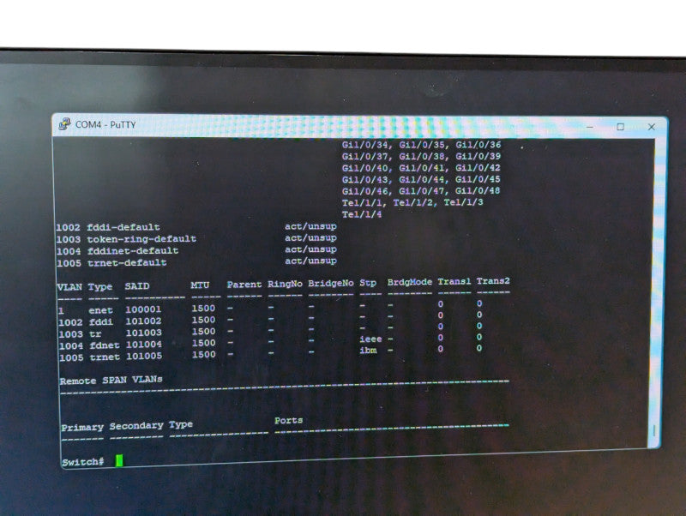
Task: Click the SAID column header
Action: (137, 286)
